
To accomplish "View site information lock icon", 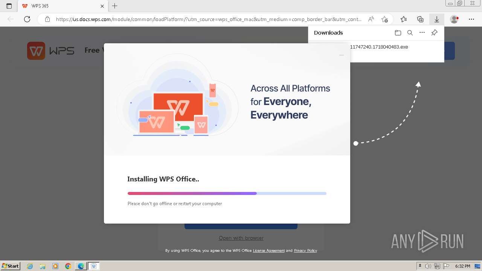I will (x=47, y=19).
